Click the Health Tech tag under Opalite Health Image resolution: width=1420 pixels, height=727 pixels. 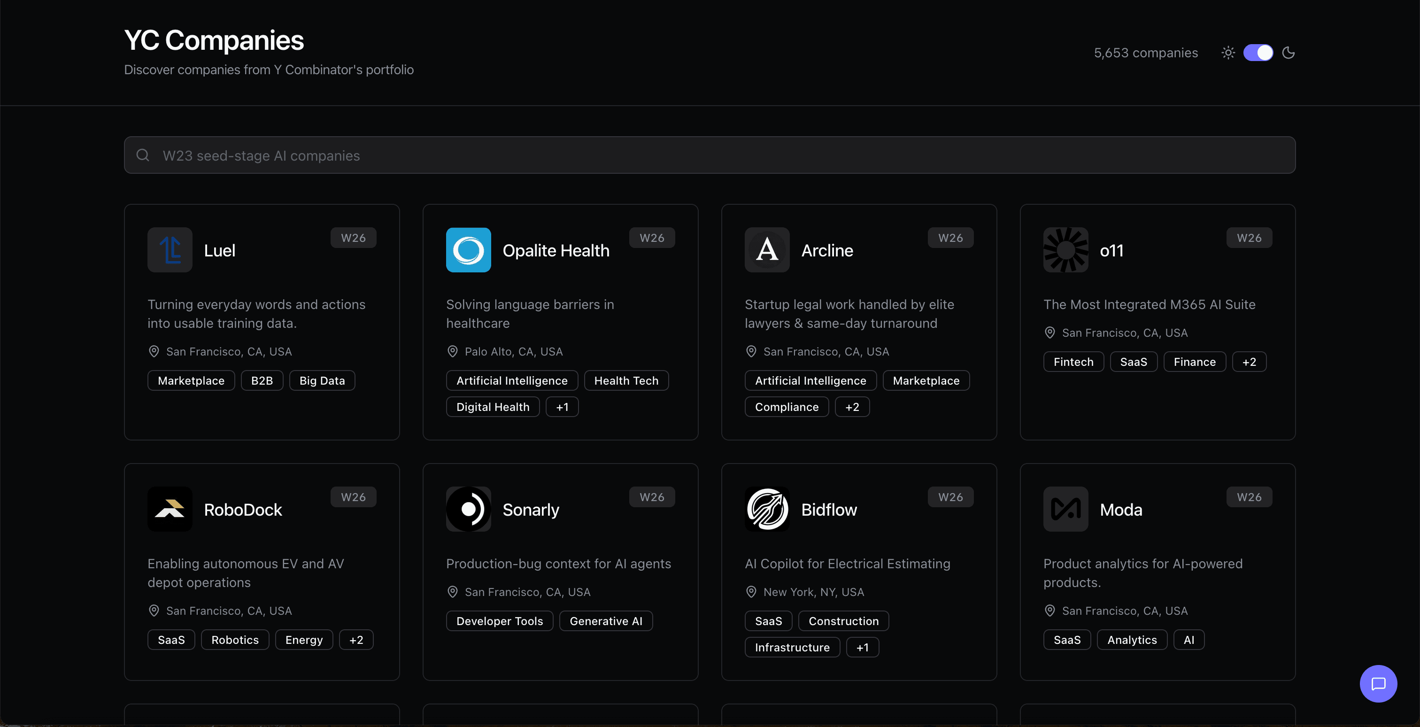[x=626, y=380]
